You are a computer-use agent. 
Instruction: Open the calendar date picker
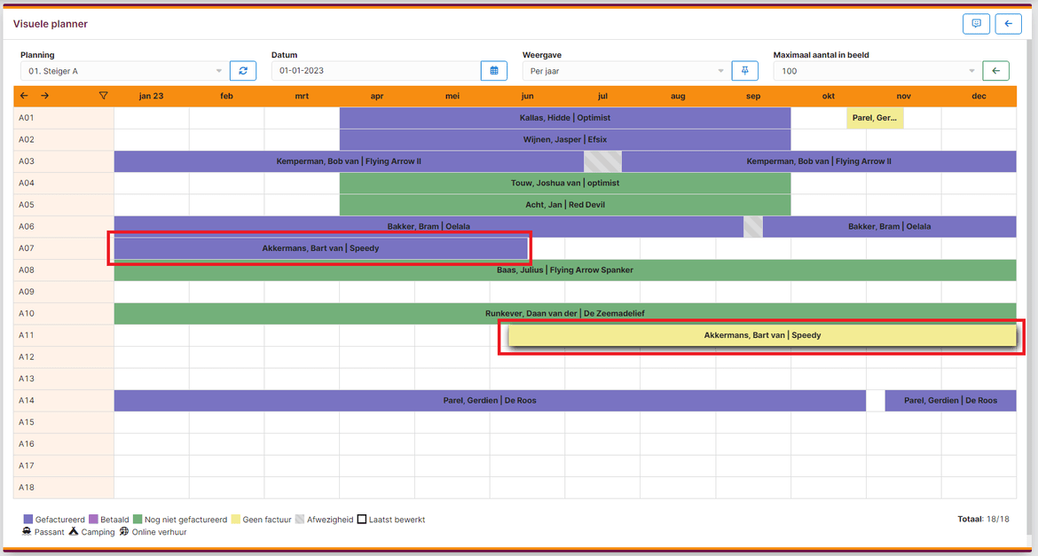(x=494, y=71)
